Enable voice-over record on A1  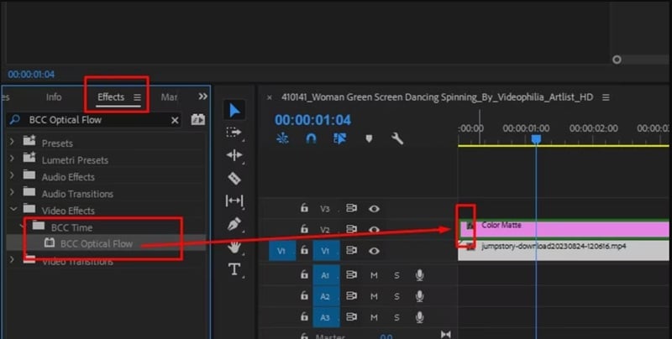pos(419,274)
